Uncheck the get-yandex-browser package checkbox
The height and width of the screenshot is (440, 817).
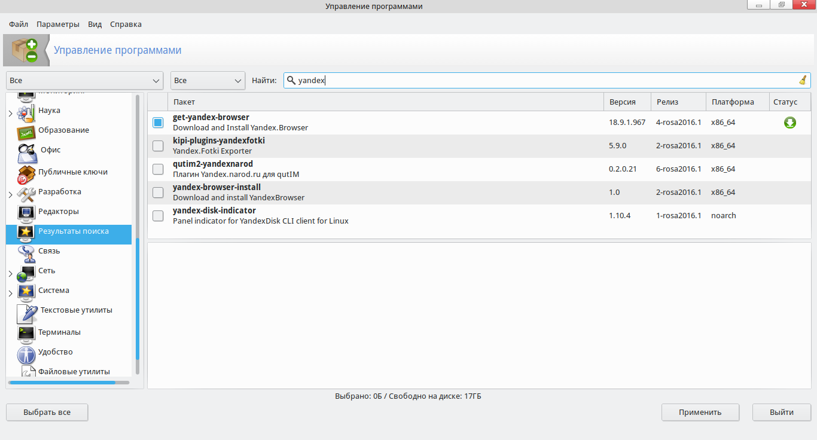158,123
